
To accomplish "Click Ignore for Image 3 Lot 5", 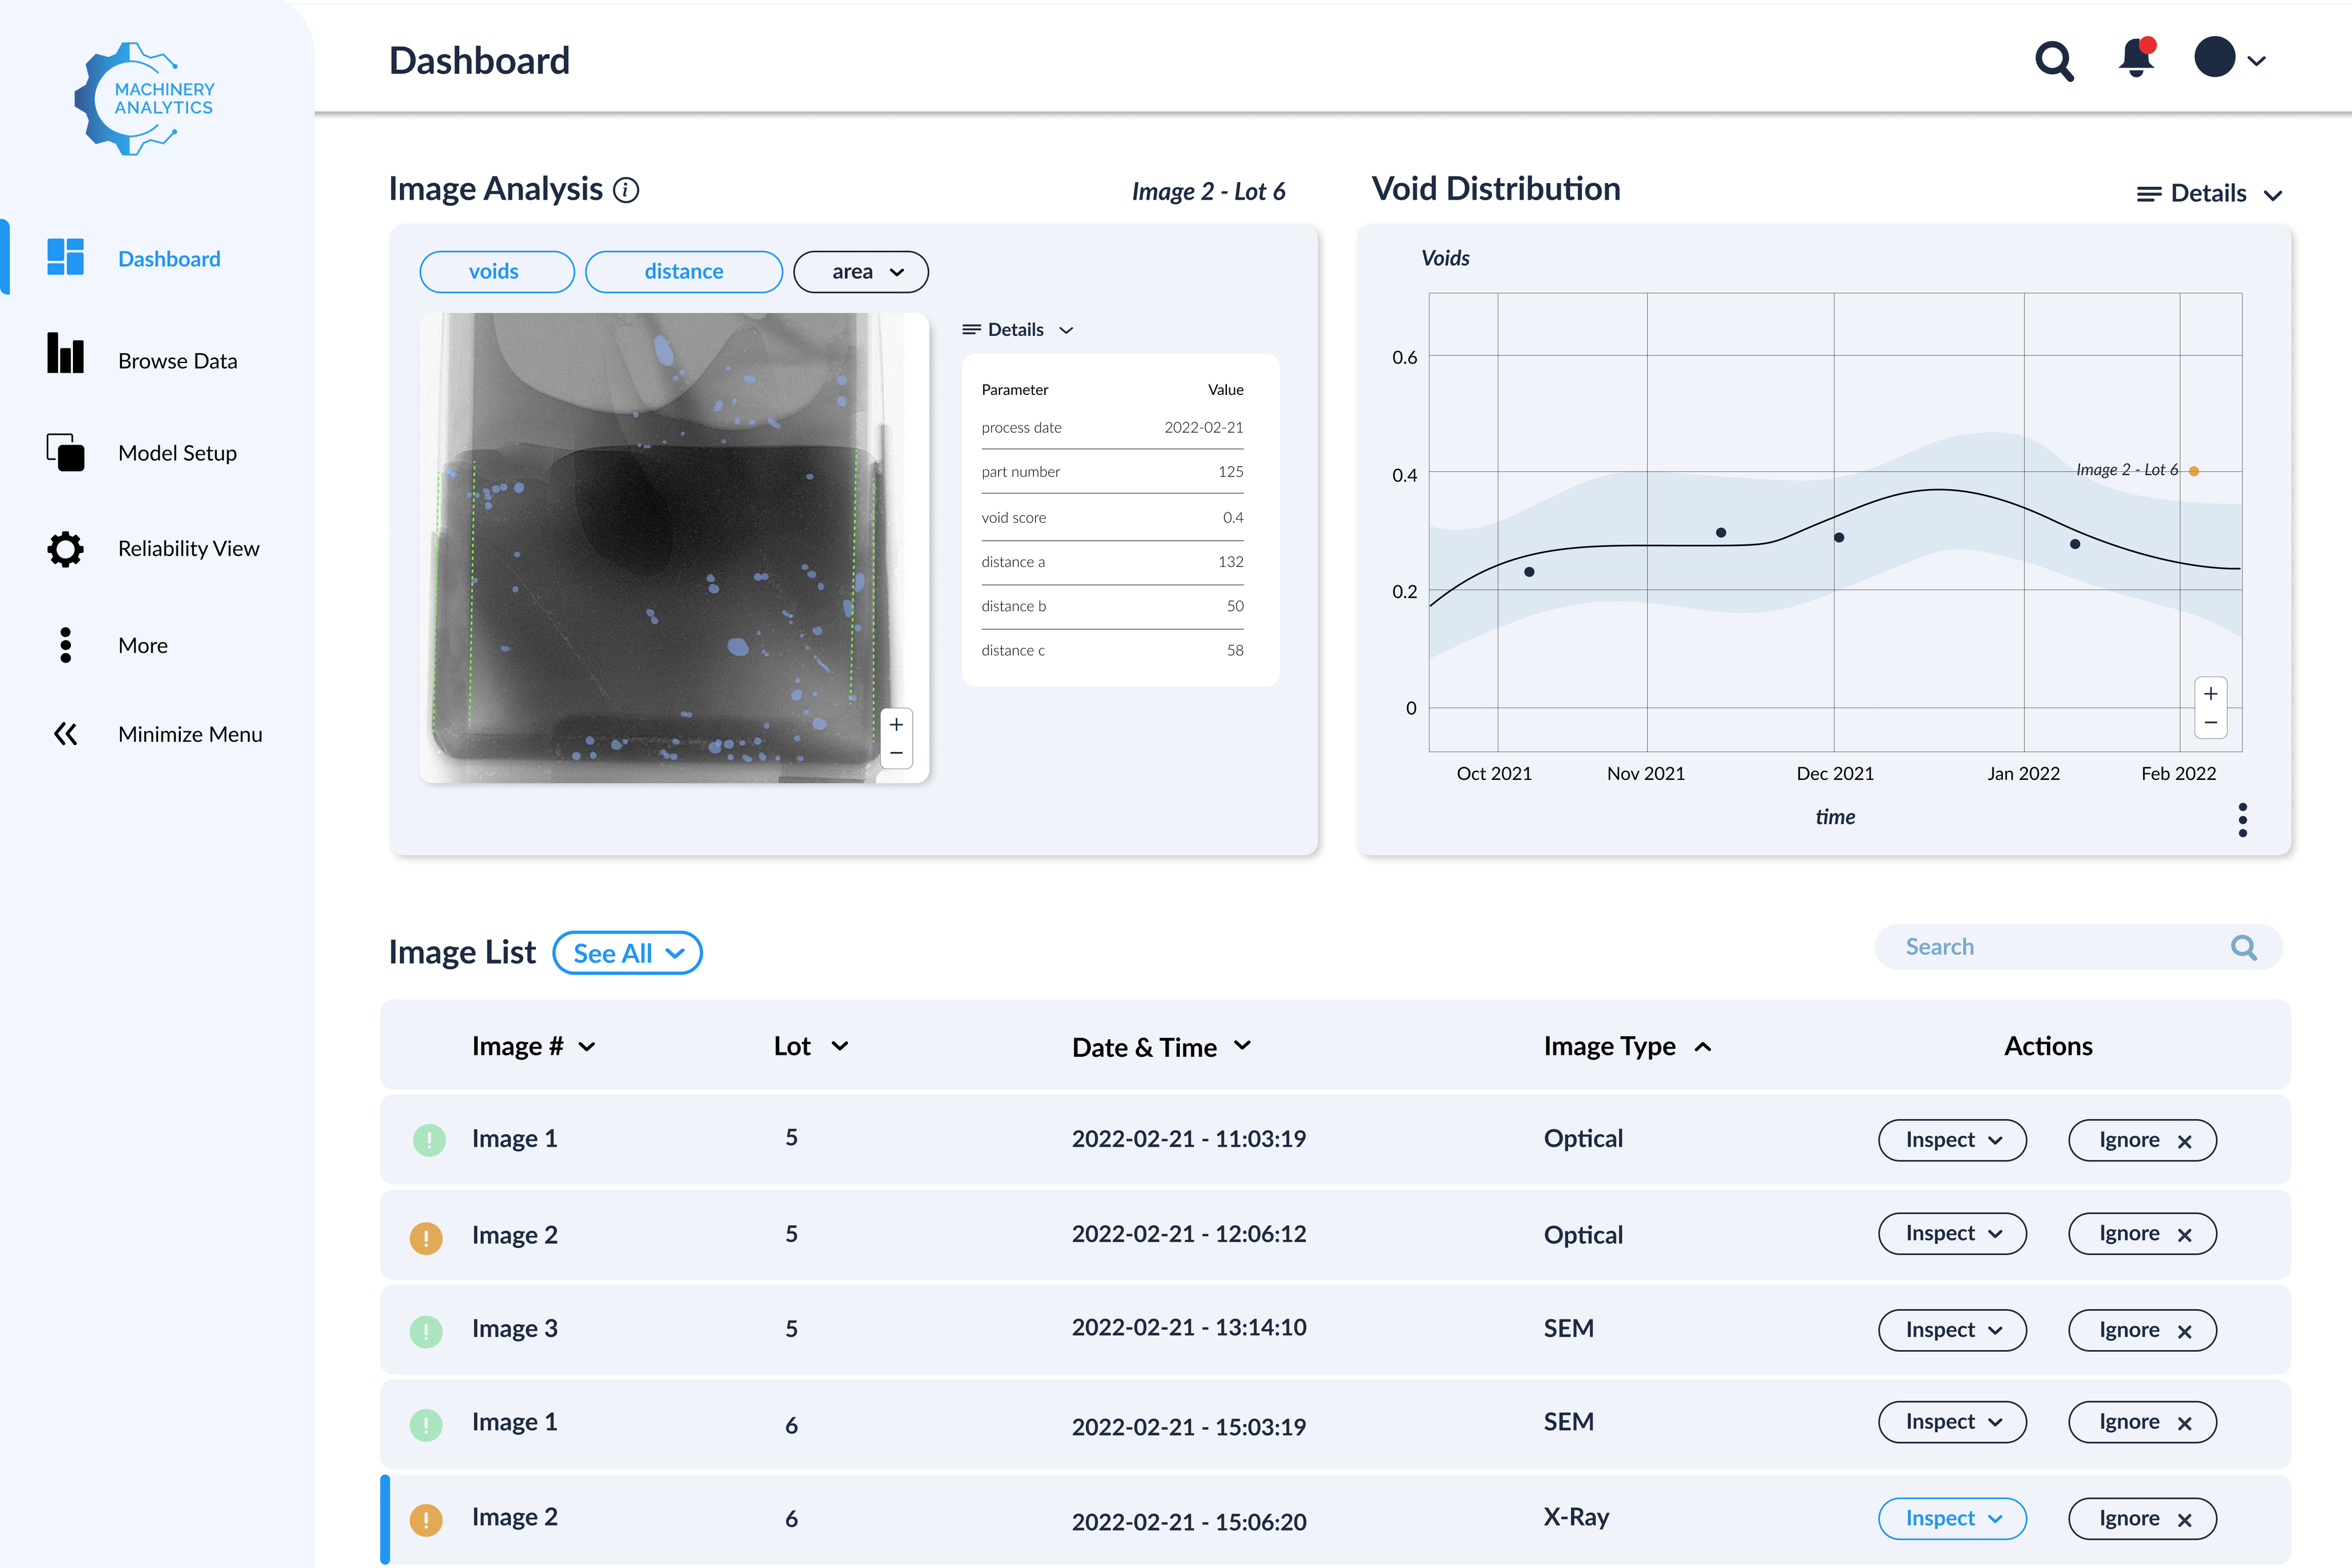I will 2142,1331.
